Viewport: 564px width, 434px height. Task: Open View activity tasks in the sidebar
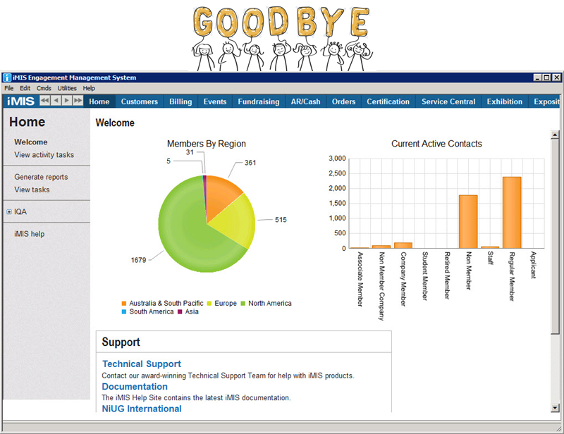44,155
